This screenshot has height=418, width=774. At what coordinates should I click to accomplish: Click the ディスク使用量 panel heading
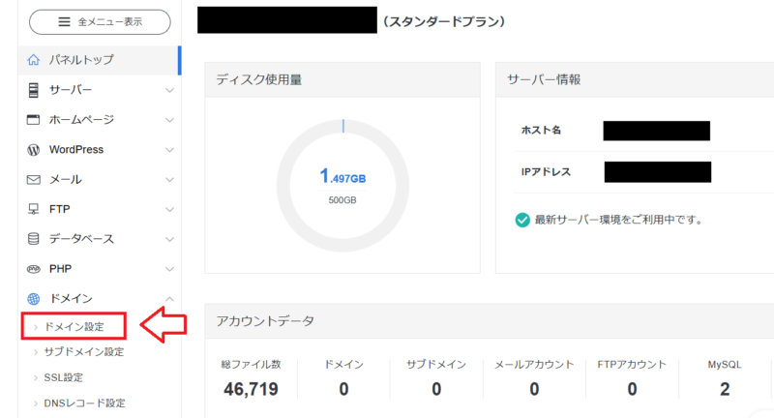[x=258, y=79]
